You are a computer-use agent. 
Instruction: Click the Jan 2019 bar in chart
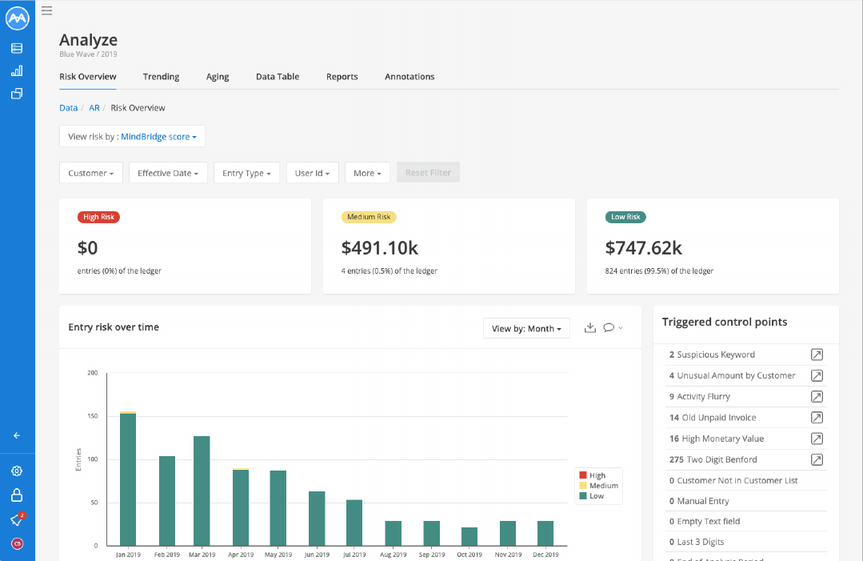[x=128, y=479]
